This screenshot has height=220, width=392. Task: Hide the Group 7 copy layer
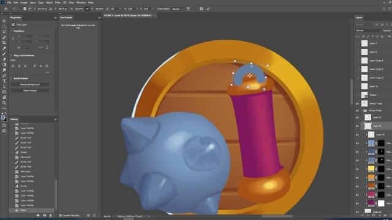[357, 103]
